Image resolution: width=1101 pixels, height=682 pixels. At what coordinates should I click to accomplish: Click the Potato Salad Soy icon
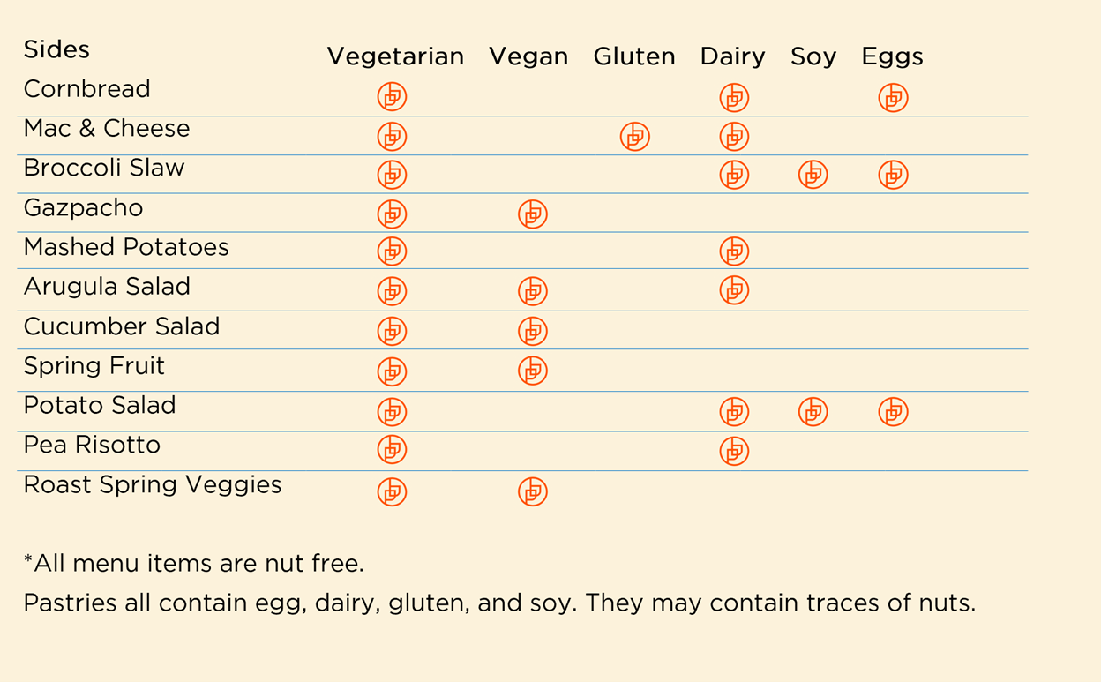813,411
